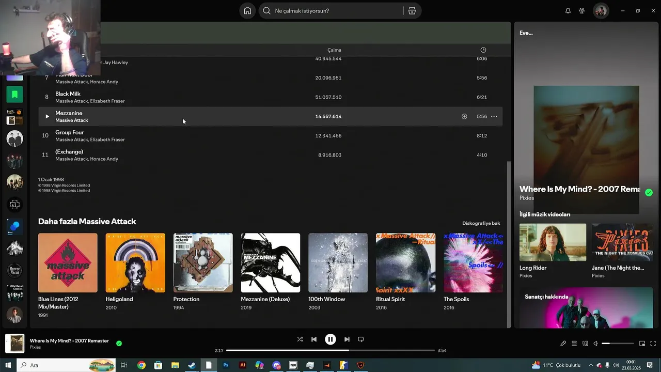Adjust the Spotify volume slider

click(x=618, y=344)
